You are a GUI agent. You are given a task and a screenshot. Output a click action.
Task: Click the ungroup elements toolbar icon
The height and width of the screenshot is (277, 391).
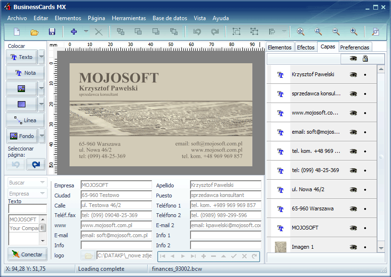point(254,31)
